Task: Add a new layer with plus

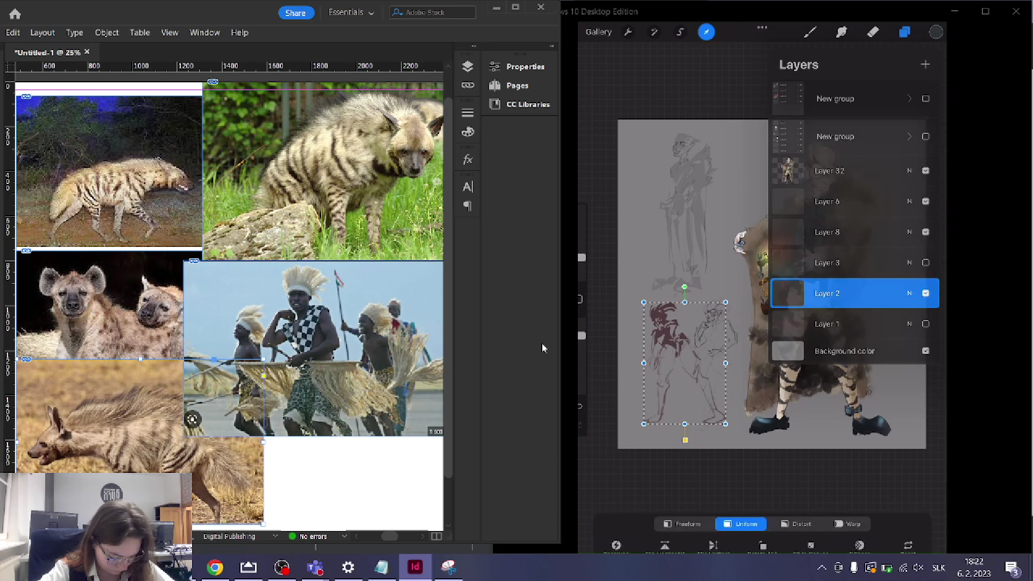Action: 925,65
